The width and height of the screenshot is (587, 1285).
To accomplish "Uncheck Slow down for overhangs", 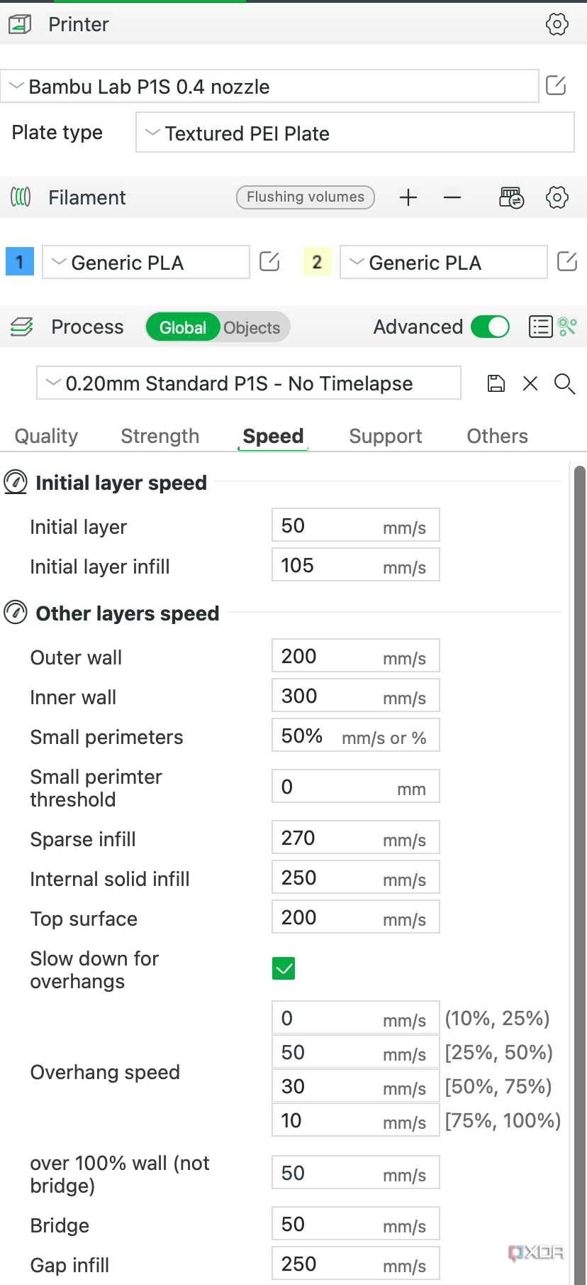I will pyautogui.click(x=284, y=968).
